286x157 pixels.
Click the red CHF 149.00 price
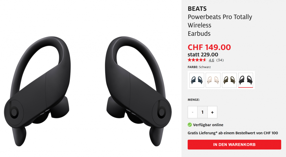tap(209, 47)
